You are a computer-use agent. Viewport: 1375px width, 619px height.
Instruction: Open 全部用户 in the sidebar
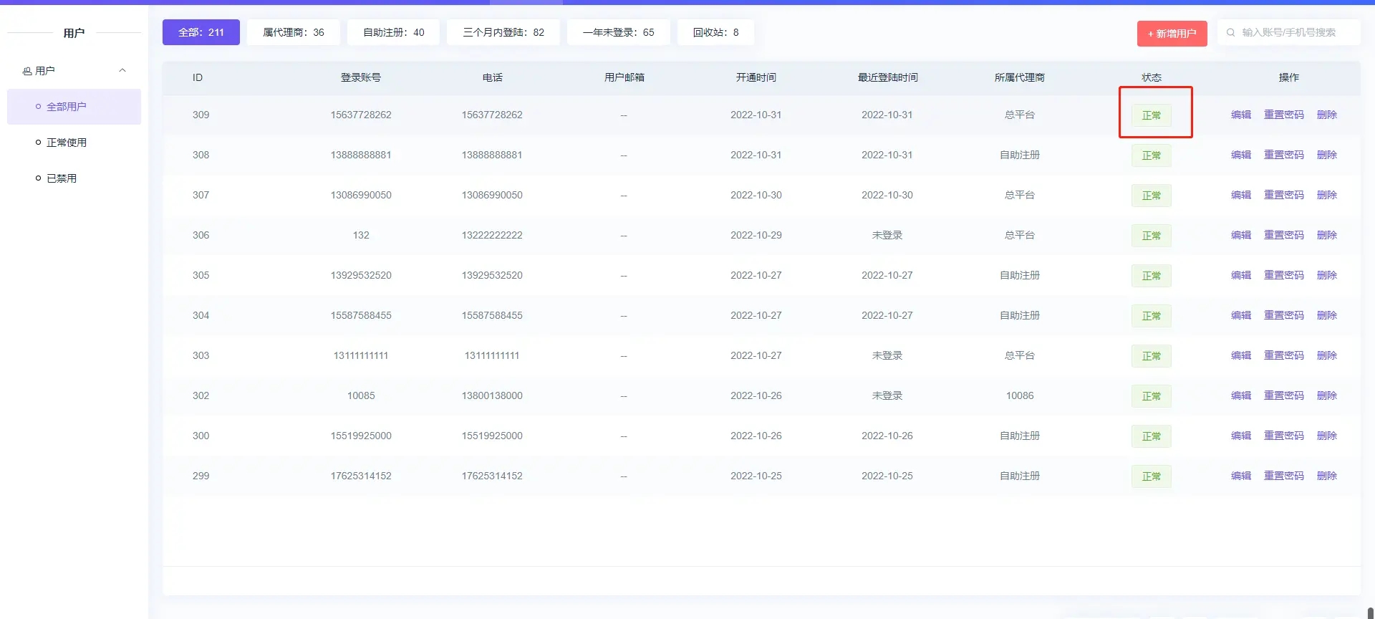(x=66, y=107)
